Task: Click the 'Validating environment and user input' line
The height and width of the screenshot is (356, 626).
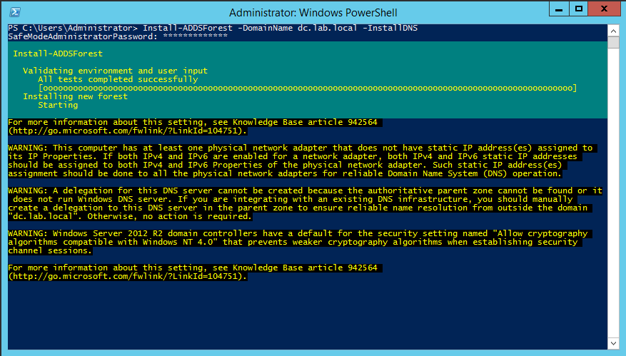Action: coord(115,71)
